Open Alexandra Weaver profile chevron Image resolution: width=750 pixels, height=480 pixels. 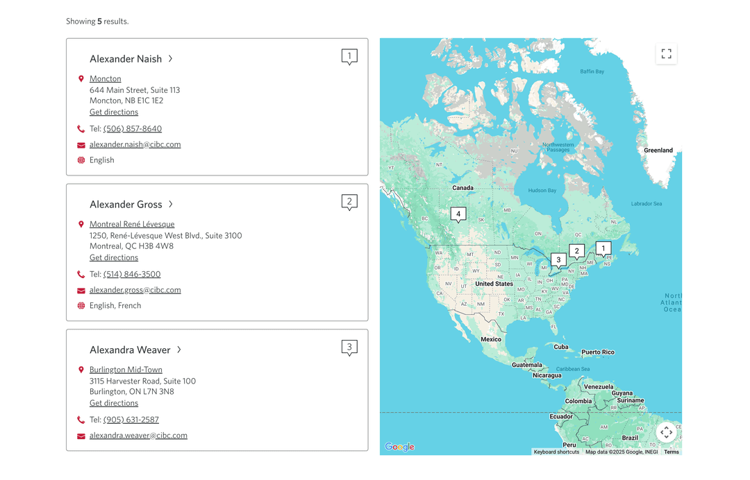(x=179, y=350)
